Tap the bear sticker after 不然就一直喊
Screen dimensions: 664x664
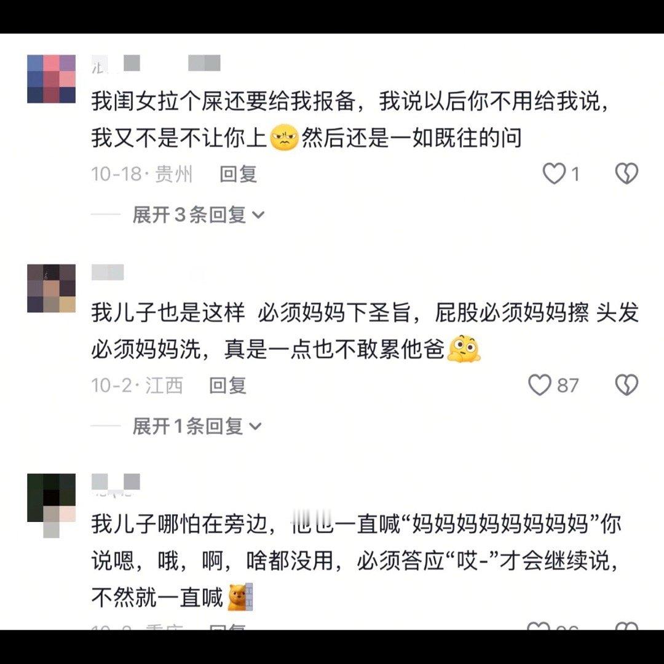pos(240,597)
